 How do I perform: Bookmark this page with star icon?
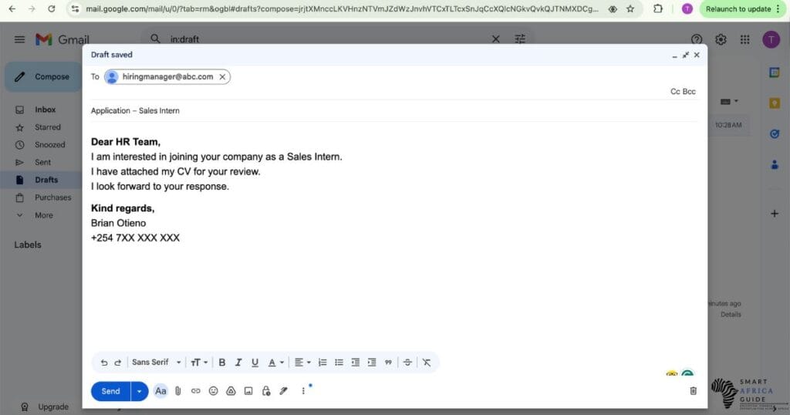coord(630,9)
